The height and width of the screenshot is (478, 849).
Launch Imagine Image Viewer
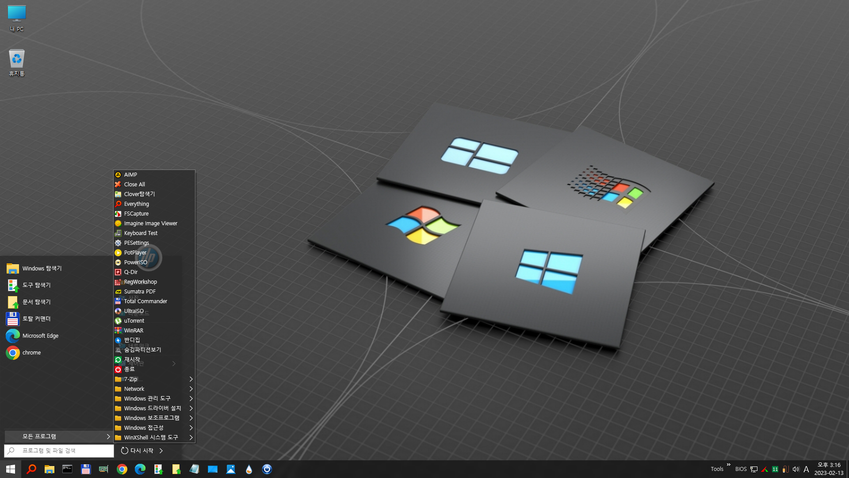click(154, 224)
